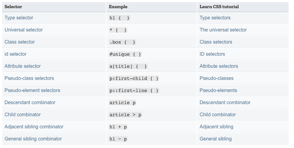Click the "Universal selector" link
The image size is (294, 148).
[24, 30]
